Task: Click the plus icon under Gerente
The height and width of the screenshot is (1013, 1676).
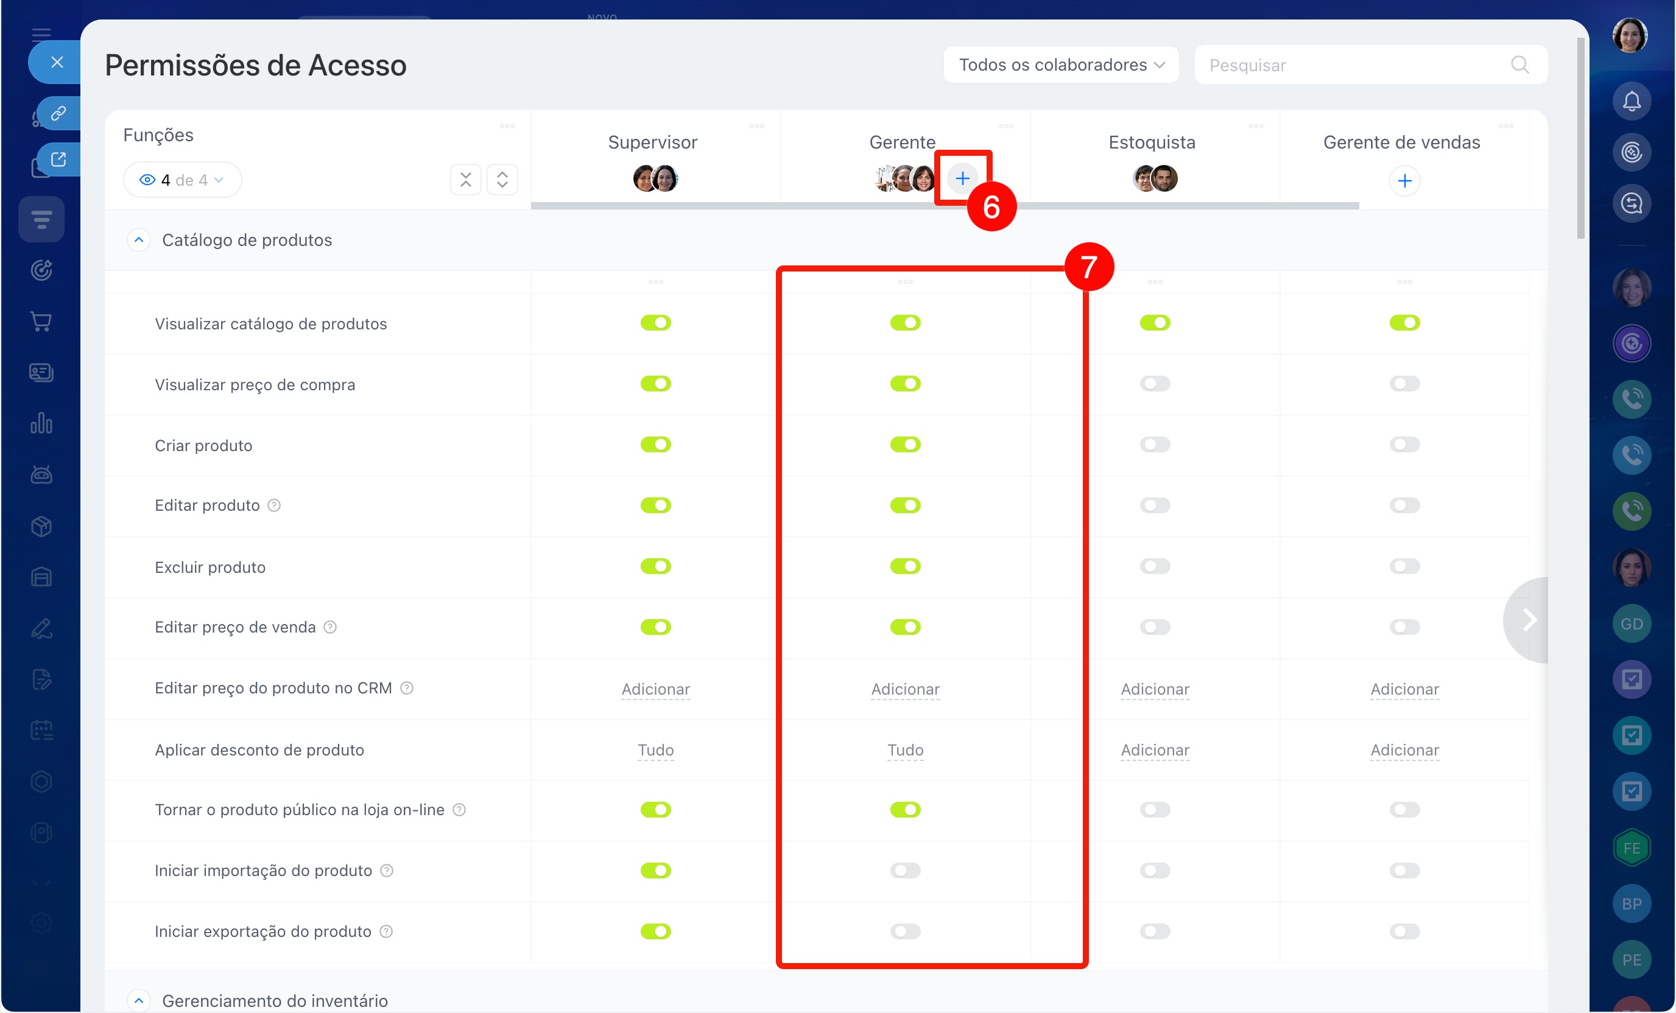Action: pos(962,179)
